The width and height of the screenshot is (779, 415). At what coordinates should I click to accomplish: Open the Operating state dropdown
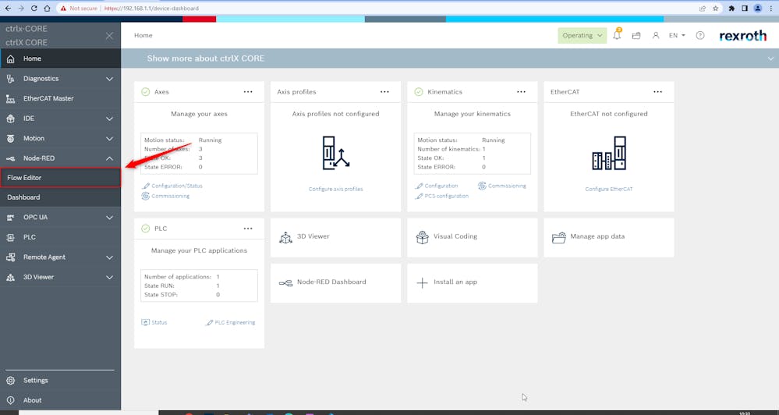[582, 35]
